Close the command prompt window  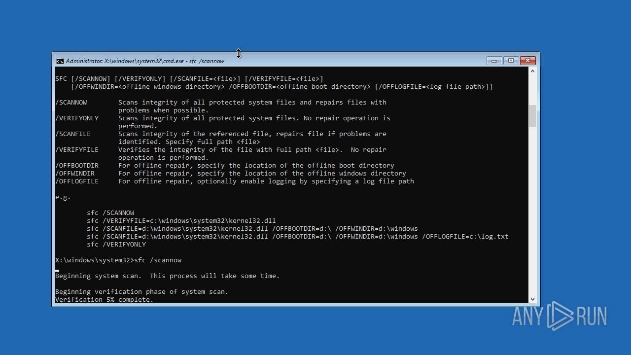527,61
